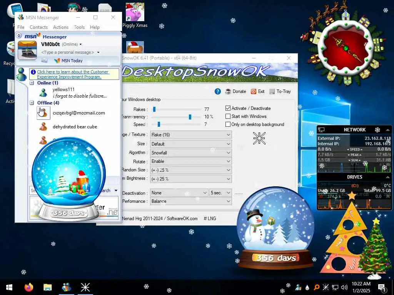Open the Random Size dropdown
Viewport: 394px width, 295px height.
click(191, 170)
